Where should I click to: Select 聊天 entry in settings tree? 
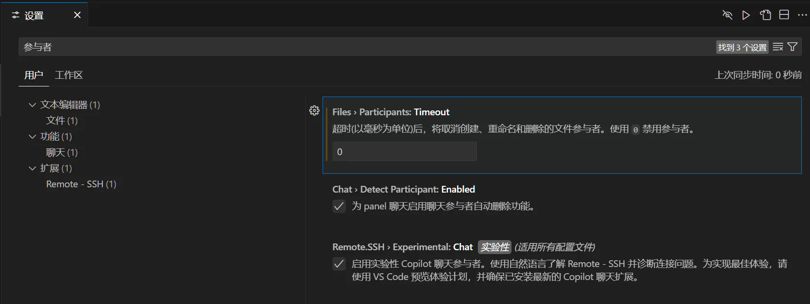click(62, 152)
